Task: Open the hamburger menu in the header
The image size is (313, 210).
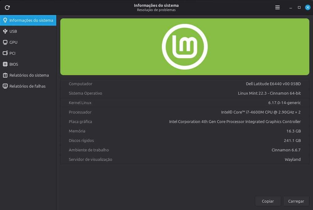Action: tap(277, 7)
